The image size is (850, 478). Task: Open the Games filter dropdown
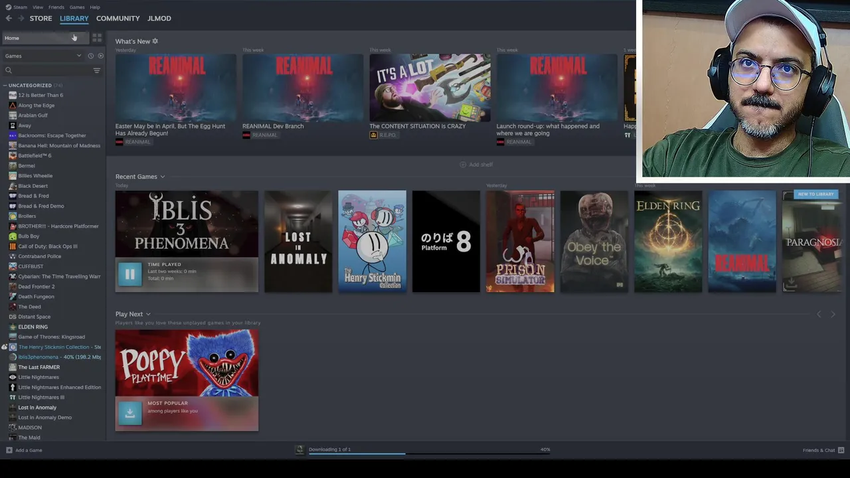click(43, 56)
